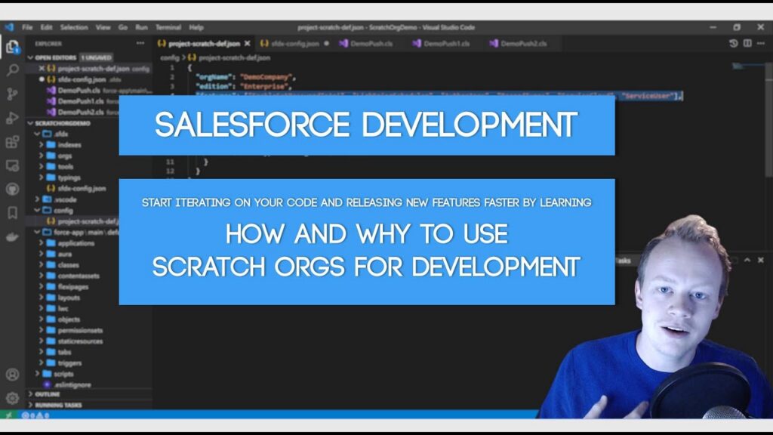Open the Run and Debug view
The width and height of the screenshot is (773, 435).
12,118
